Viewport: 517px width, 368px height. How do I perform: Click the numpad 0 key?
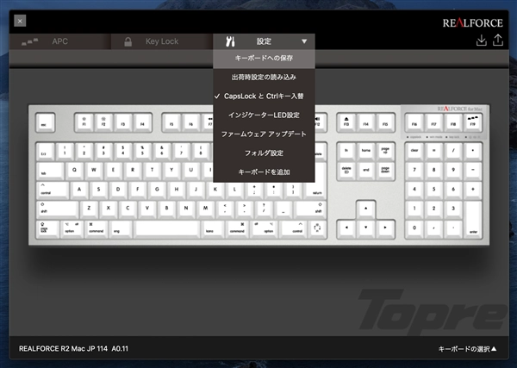point(414,228)
